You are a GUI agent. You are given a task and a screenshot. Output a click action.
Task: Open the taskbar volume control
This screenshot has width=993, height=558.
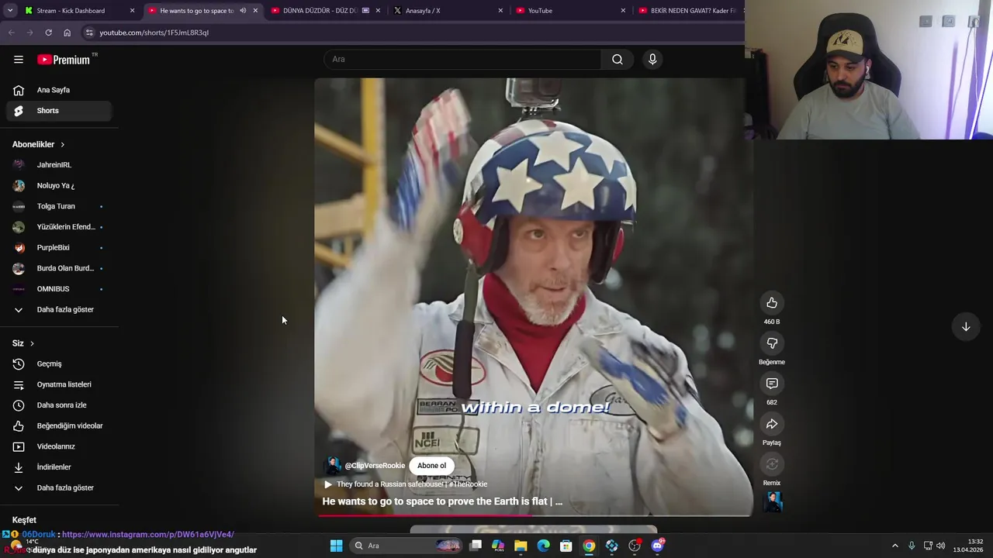click(x=940, y=546)
